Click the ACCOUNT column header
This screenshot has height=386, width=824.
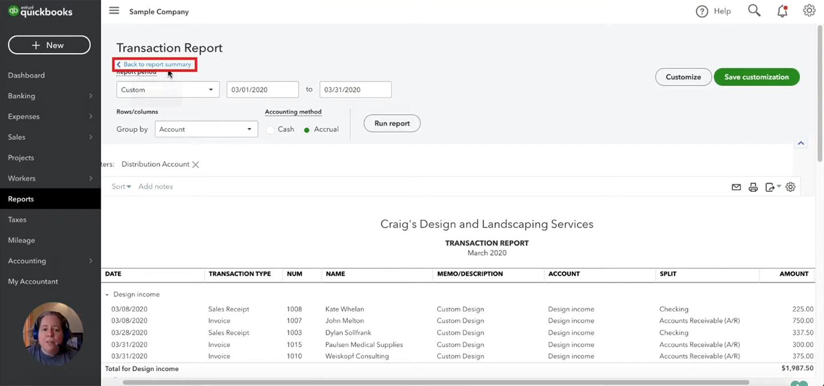pyautogui.click(x=564, y=274)
